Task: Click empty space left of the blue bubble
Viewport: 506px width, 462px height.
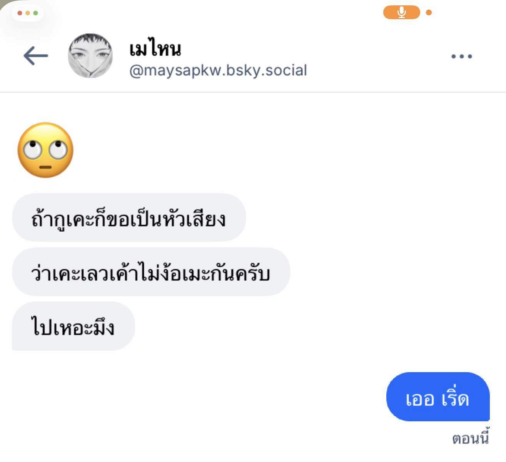Action: 231,397
